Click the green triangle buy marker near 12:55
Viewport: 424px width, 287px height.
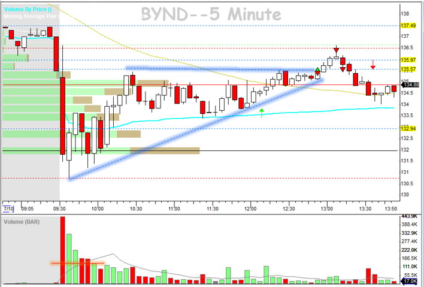[x=317, y=70]
